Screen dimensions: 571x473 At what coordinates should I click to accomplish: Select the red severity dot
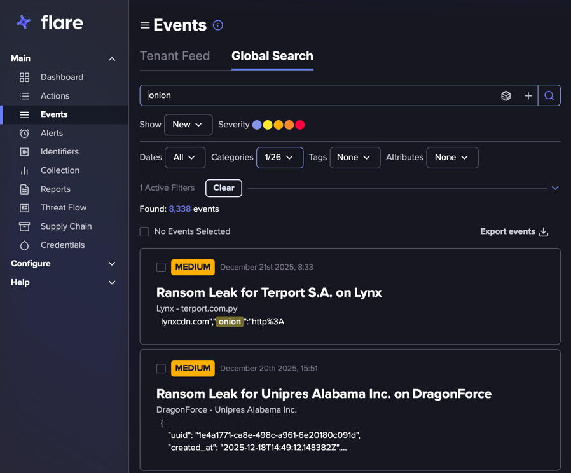tap(300, 125)
